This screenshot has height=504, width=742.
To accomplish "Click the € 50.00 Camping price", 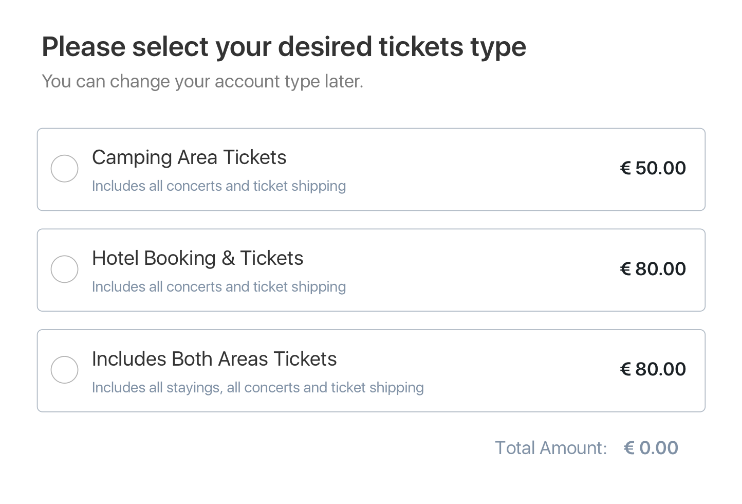I will click(653, 168).
